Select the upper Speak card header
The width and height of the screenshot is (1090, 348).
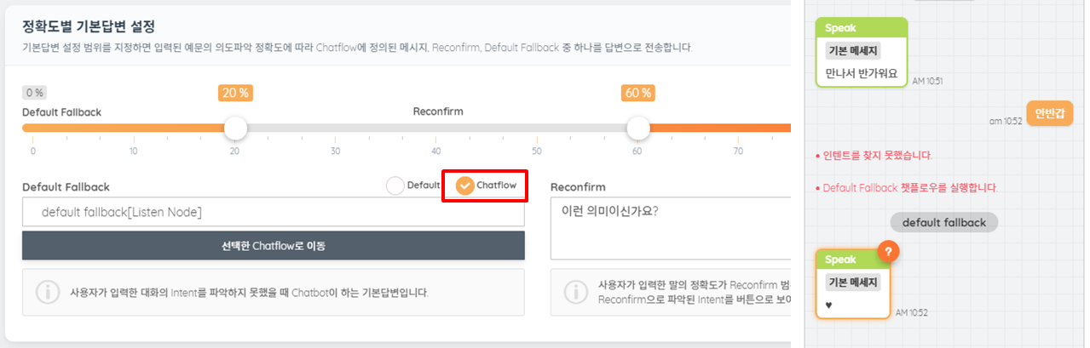861,28
